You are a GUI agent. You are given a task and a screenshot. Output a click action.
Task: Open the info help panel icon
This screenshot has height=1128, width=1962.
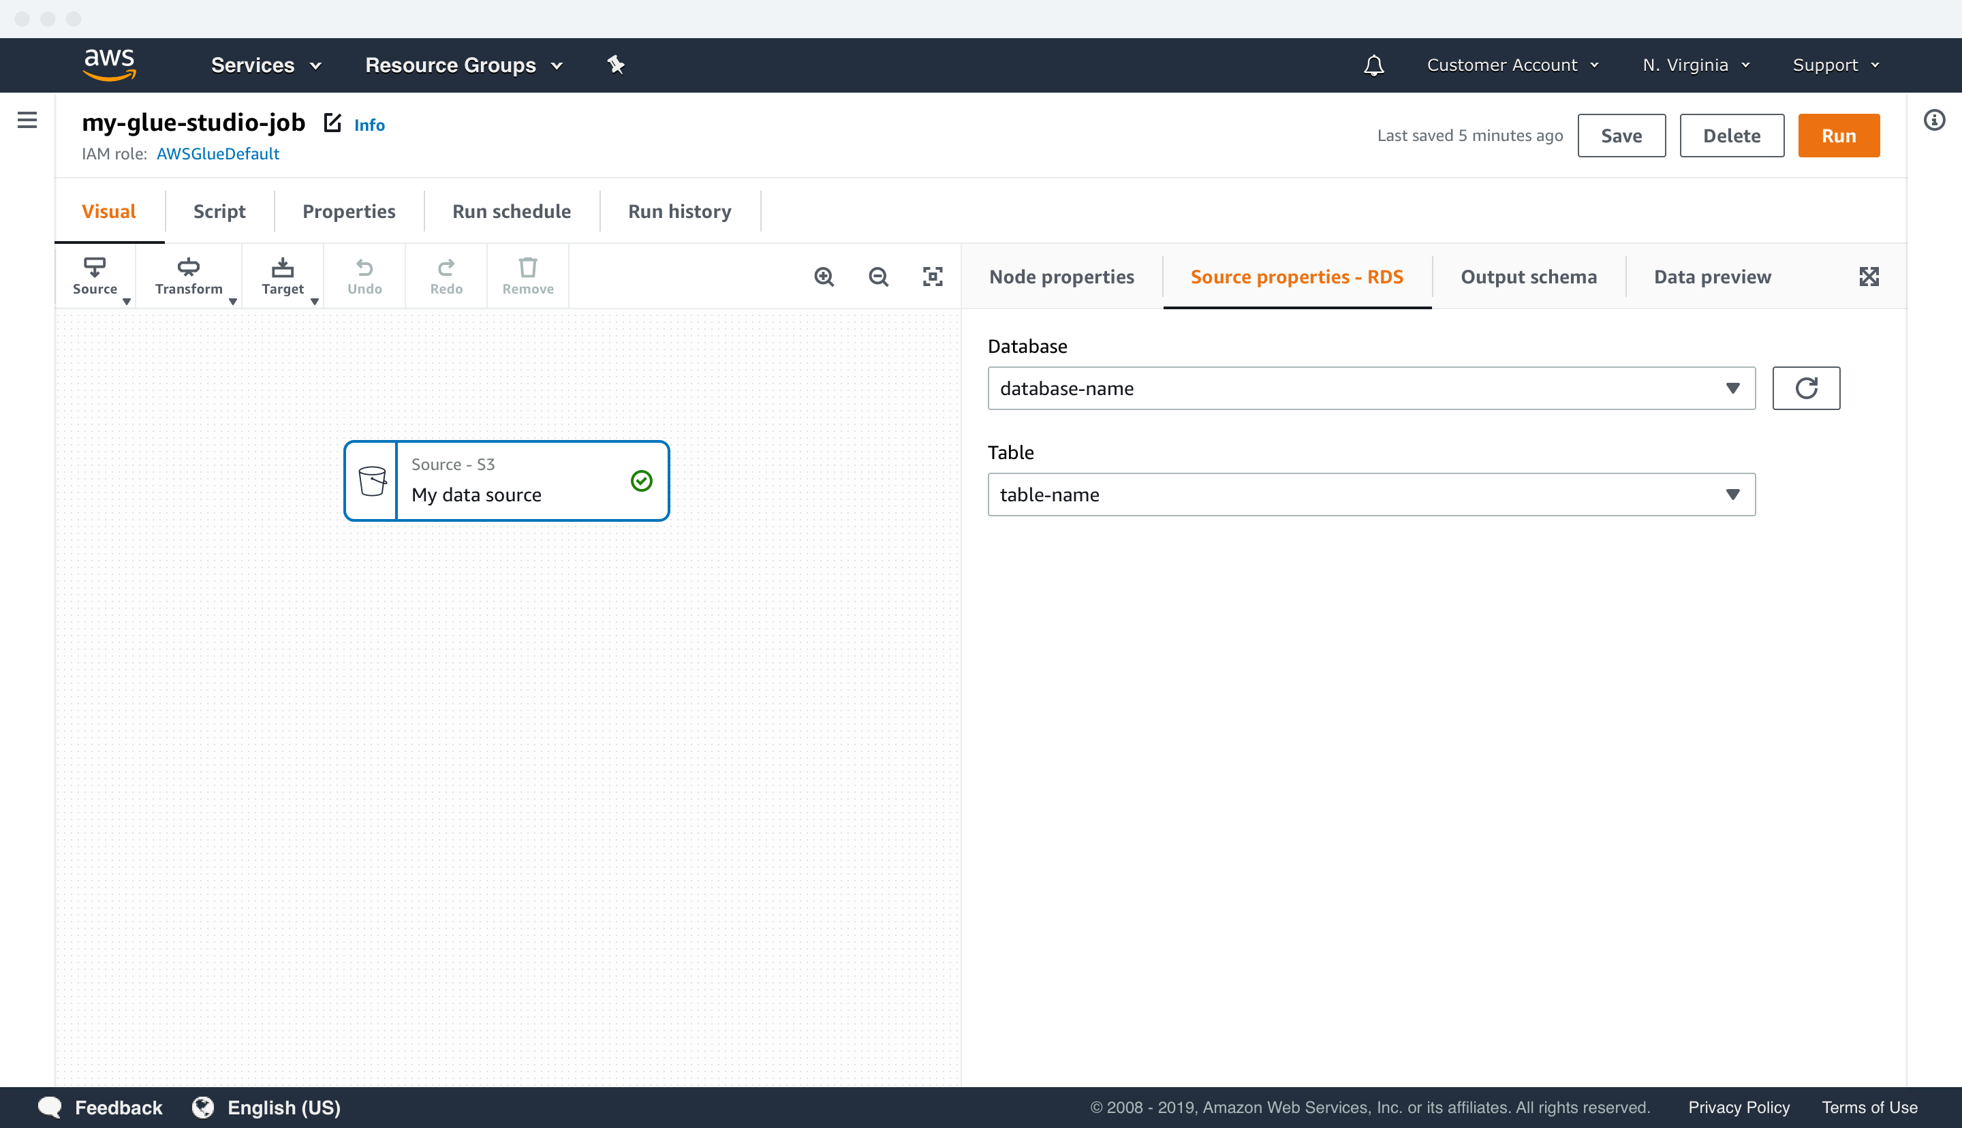point(1934,120)
